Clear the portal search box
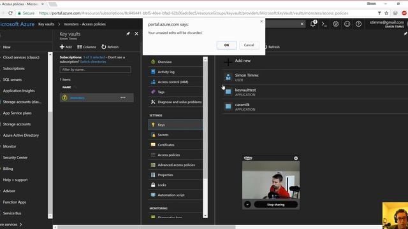The image size is (408, 229). [302, 24]
